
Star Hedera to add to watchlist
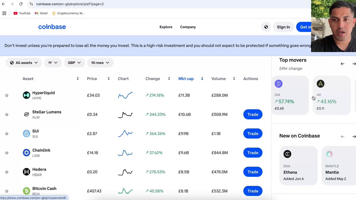[7, 172]
